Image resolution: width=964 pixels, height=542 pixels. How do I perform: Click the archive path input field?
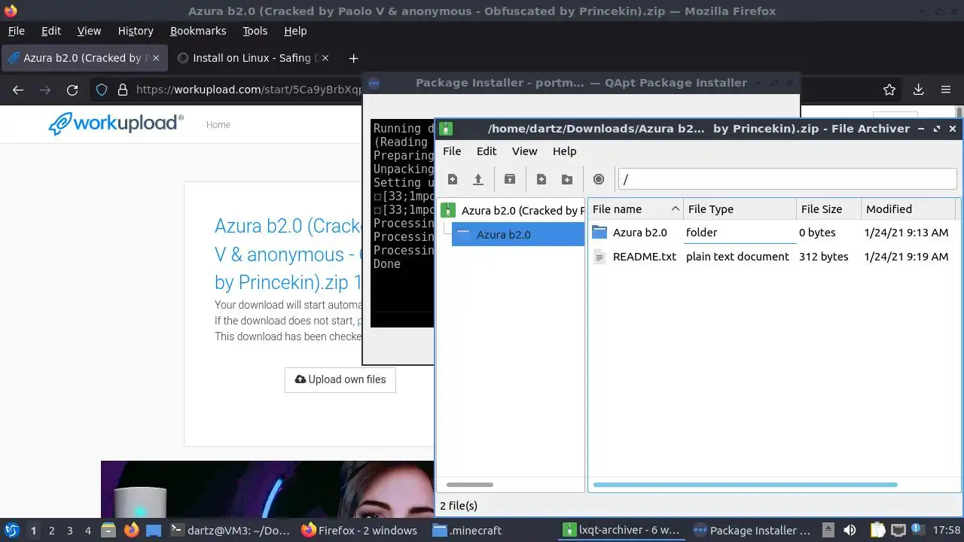click(x=787, y=179)
